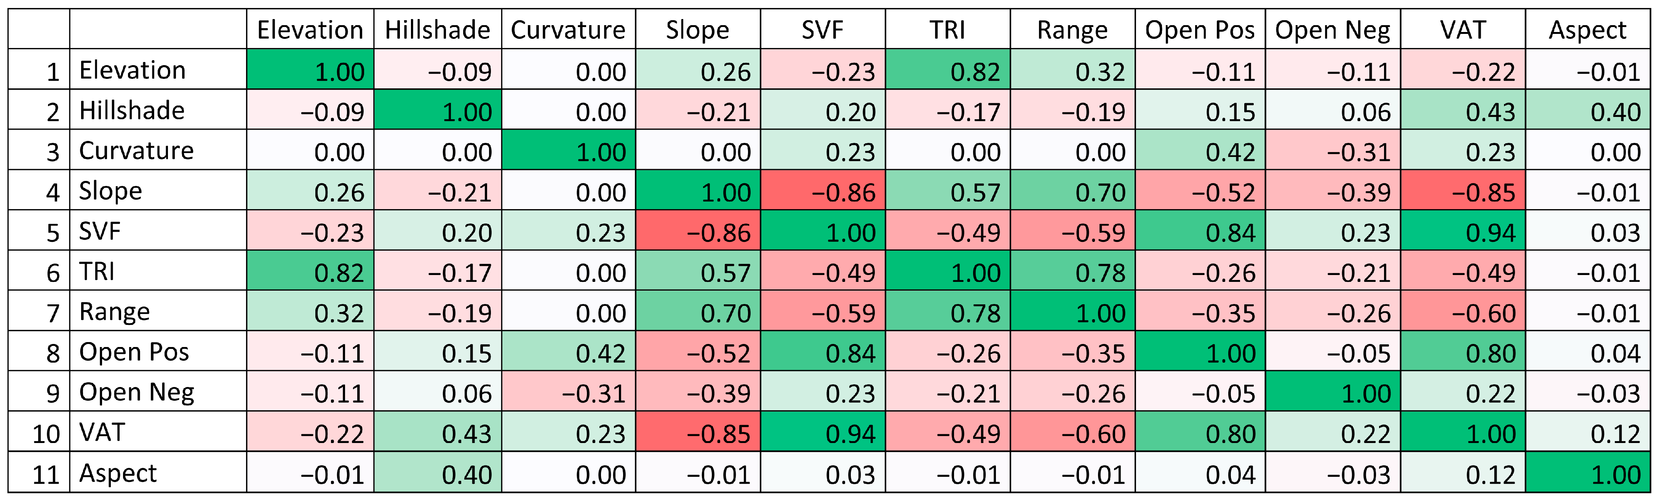The image size is (1659, 499).
Task: Click the VAT column header
Action: click(1462, 30)
